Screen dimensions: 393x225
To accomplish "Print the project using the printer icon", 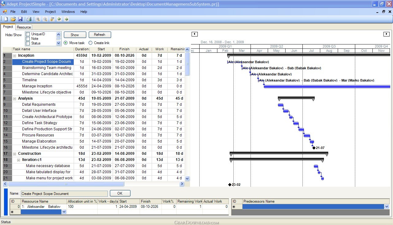I will point(29,19).
